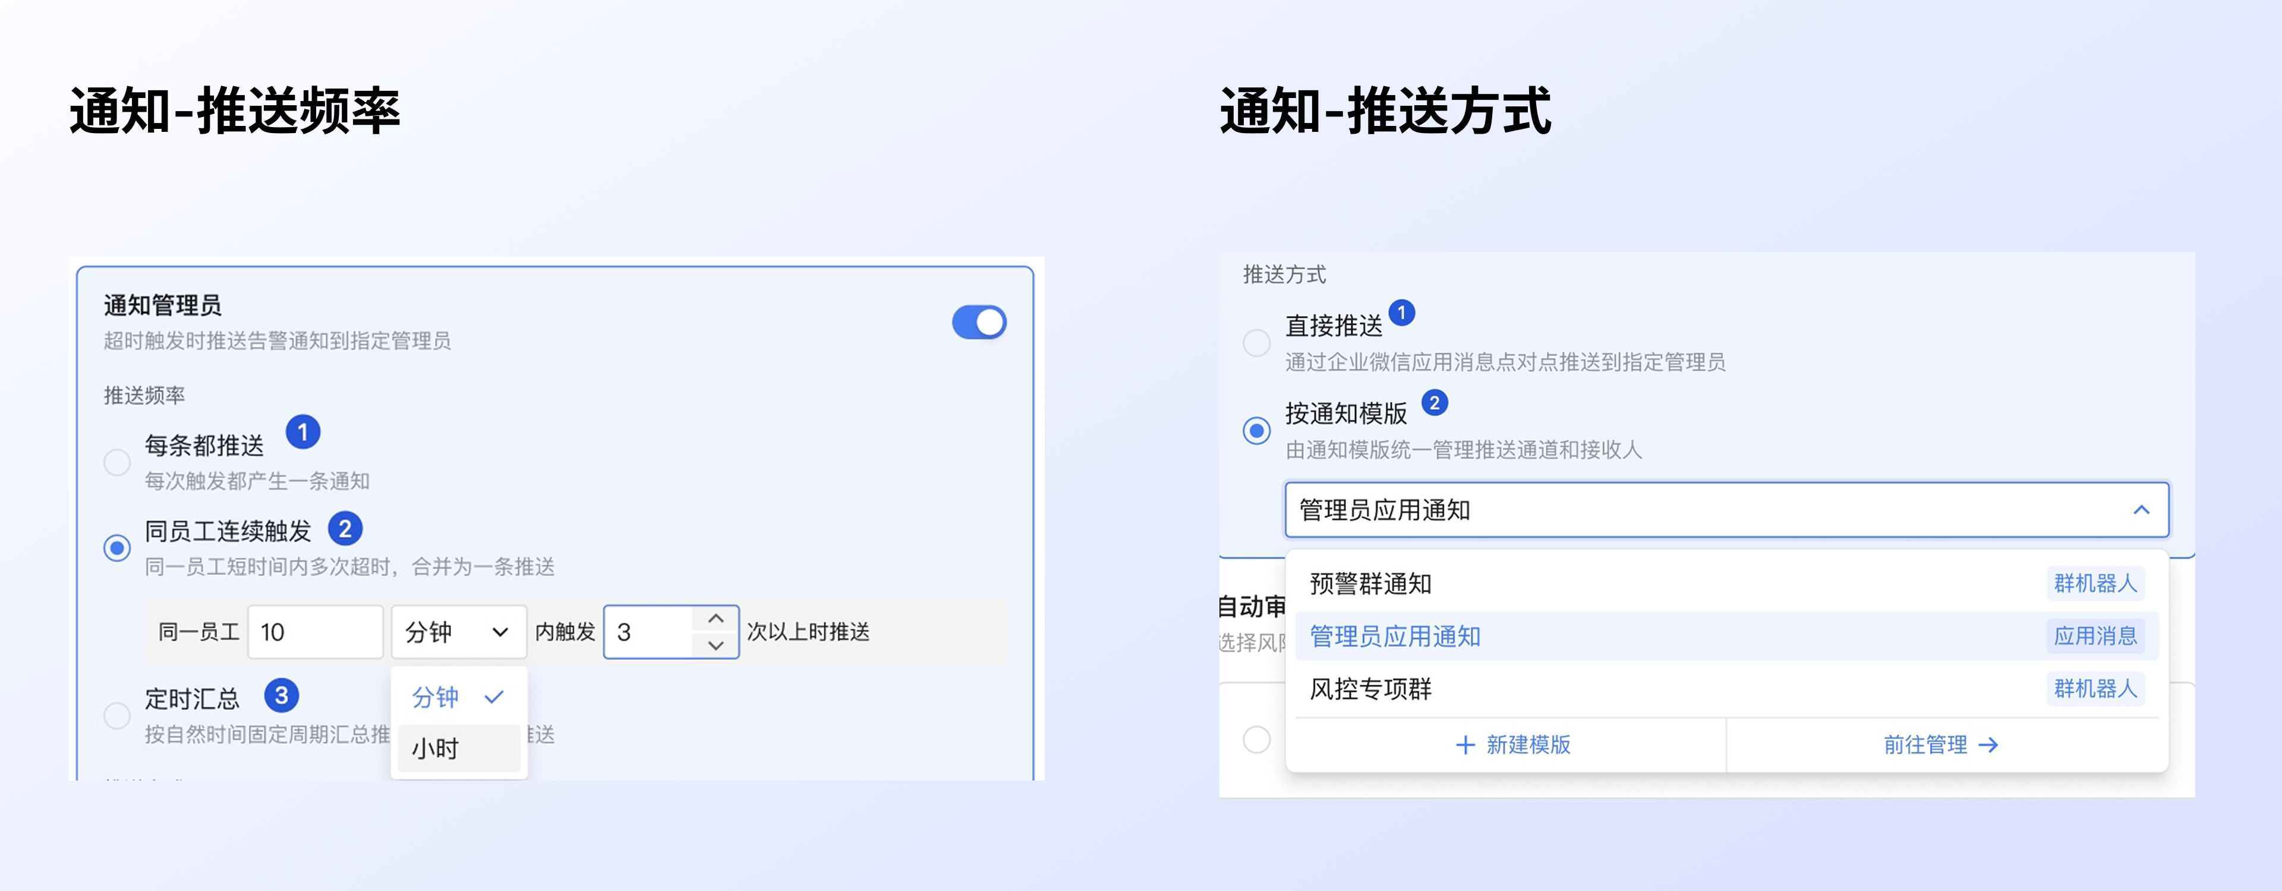Select the 定时汇总 radio option
Image resolution: width=2282 pixels, height=891 pixels.
coord(117,716)
